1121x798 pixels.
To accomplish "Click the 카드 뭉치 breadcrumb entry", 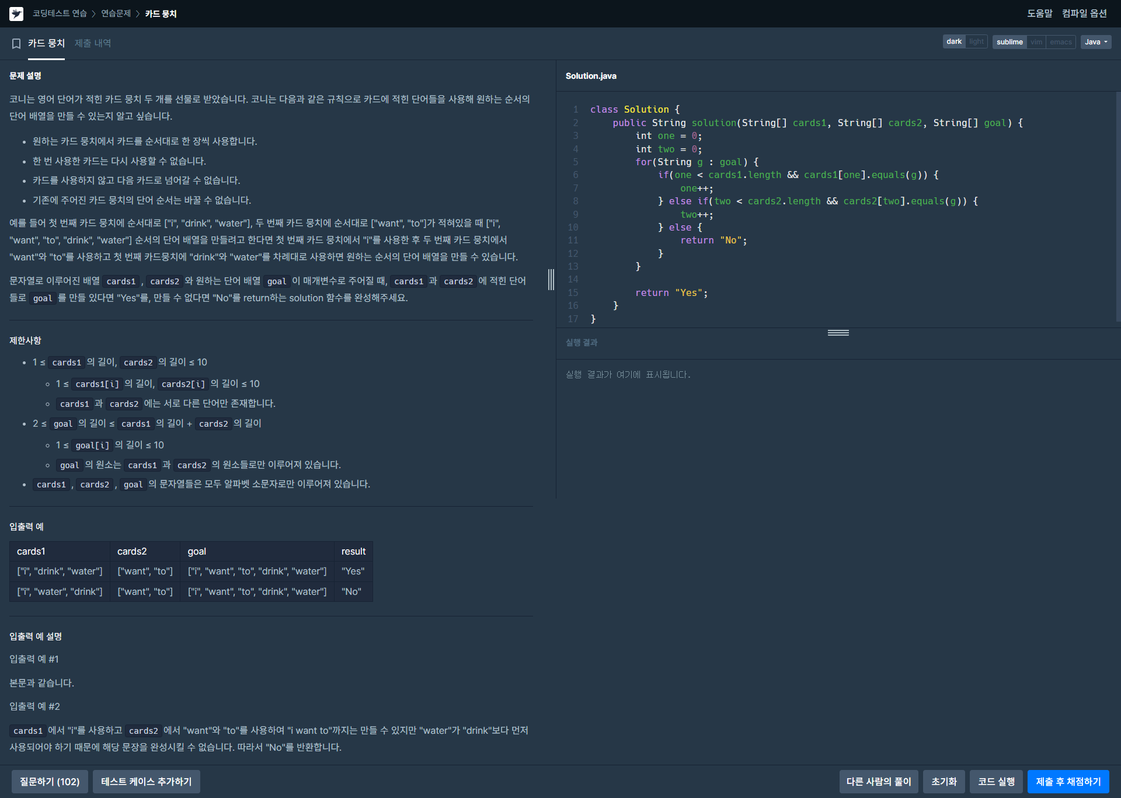I will [161, 13].
